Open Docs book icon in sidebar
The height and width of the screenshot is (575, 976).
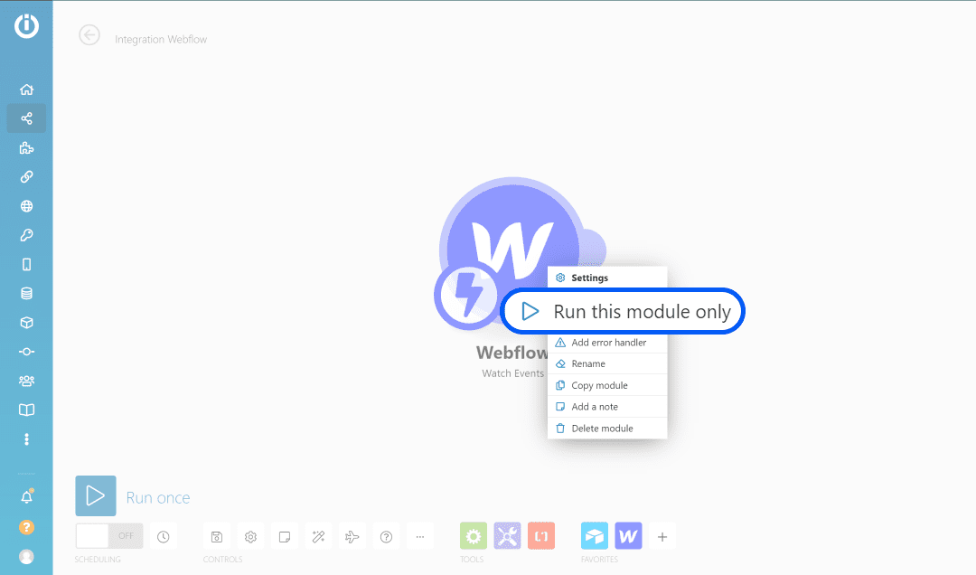pos(26,410)
